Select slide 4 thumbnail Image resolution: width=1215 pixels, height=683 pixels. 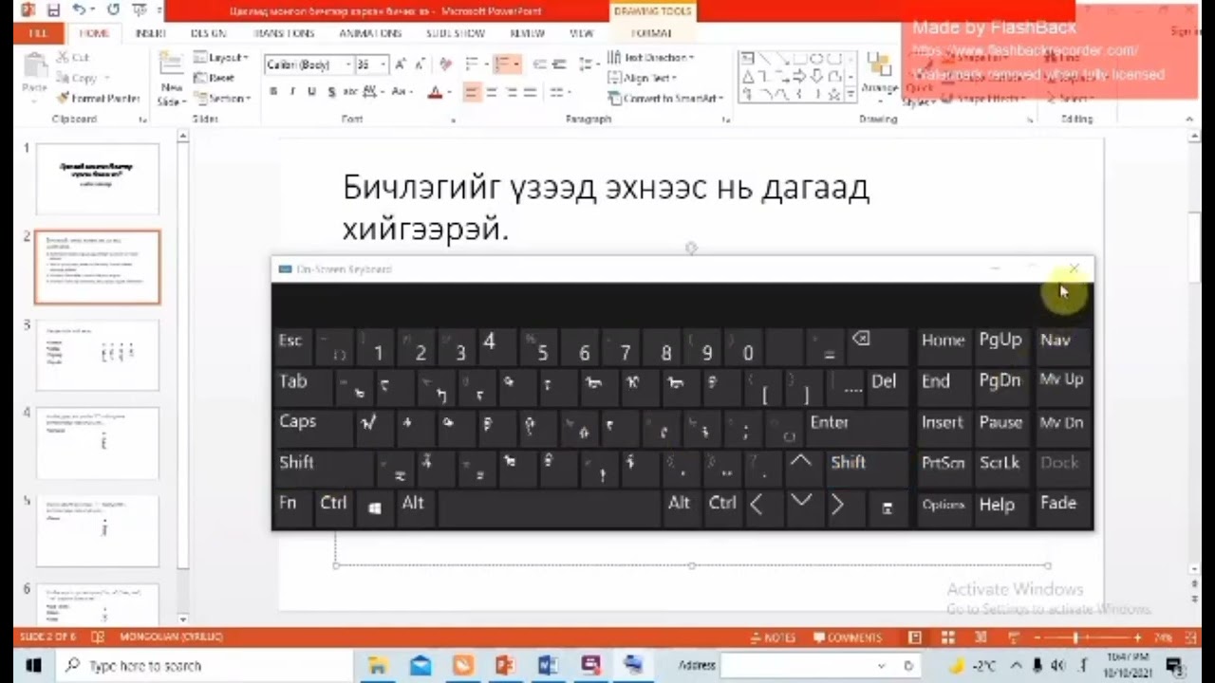coord(98,443)
